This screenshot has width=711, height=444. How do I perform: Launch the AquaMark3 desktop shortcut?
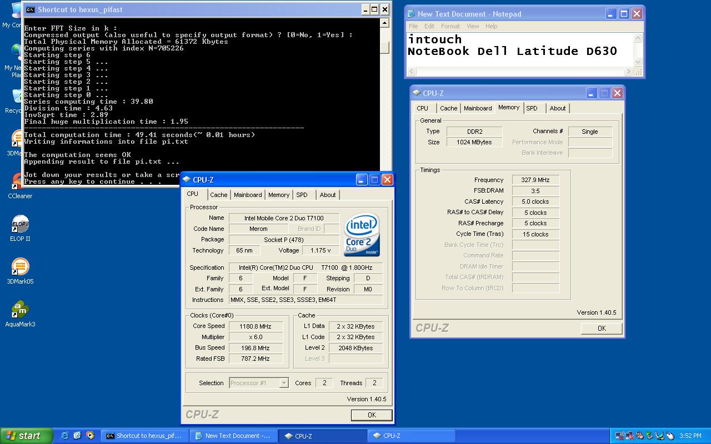(x=20, y=314)
